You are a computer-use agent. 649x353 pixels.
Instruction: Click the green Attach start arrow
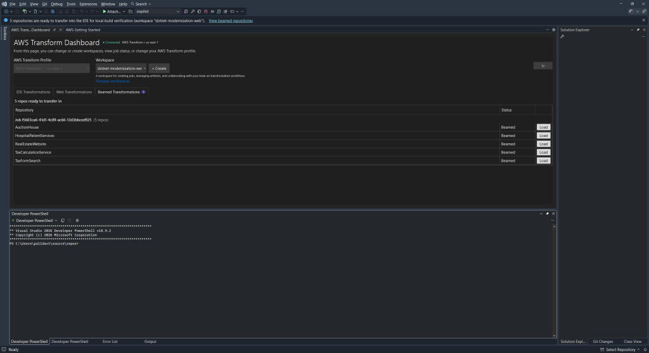[x=105, y=11]
